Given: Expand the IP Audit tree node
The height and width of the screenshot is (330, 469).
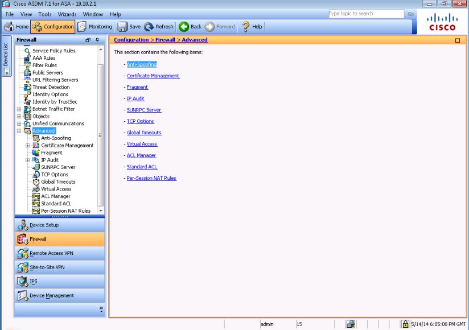Looking at the screenshot, I should click(x=28, y=160).
